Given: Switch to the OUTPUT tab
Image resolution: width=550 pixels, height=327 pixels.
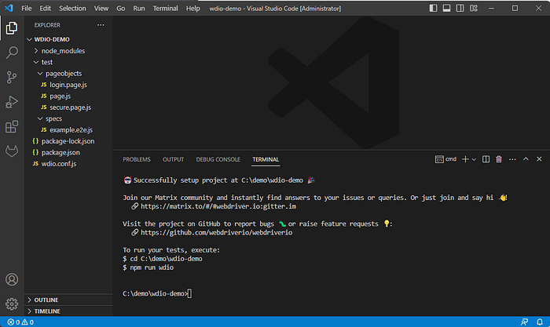Looking at the screenshot, I should point(174,159).
